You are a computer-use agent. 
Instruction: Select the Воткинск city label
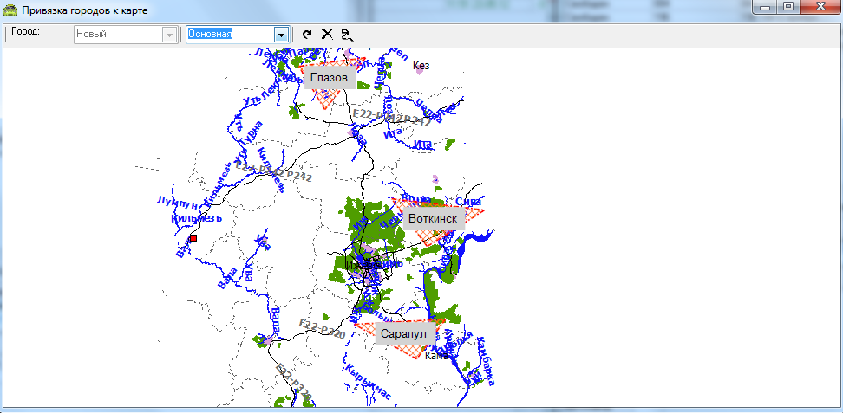pyautogui.click(x=432, y=219)
